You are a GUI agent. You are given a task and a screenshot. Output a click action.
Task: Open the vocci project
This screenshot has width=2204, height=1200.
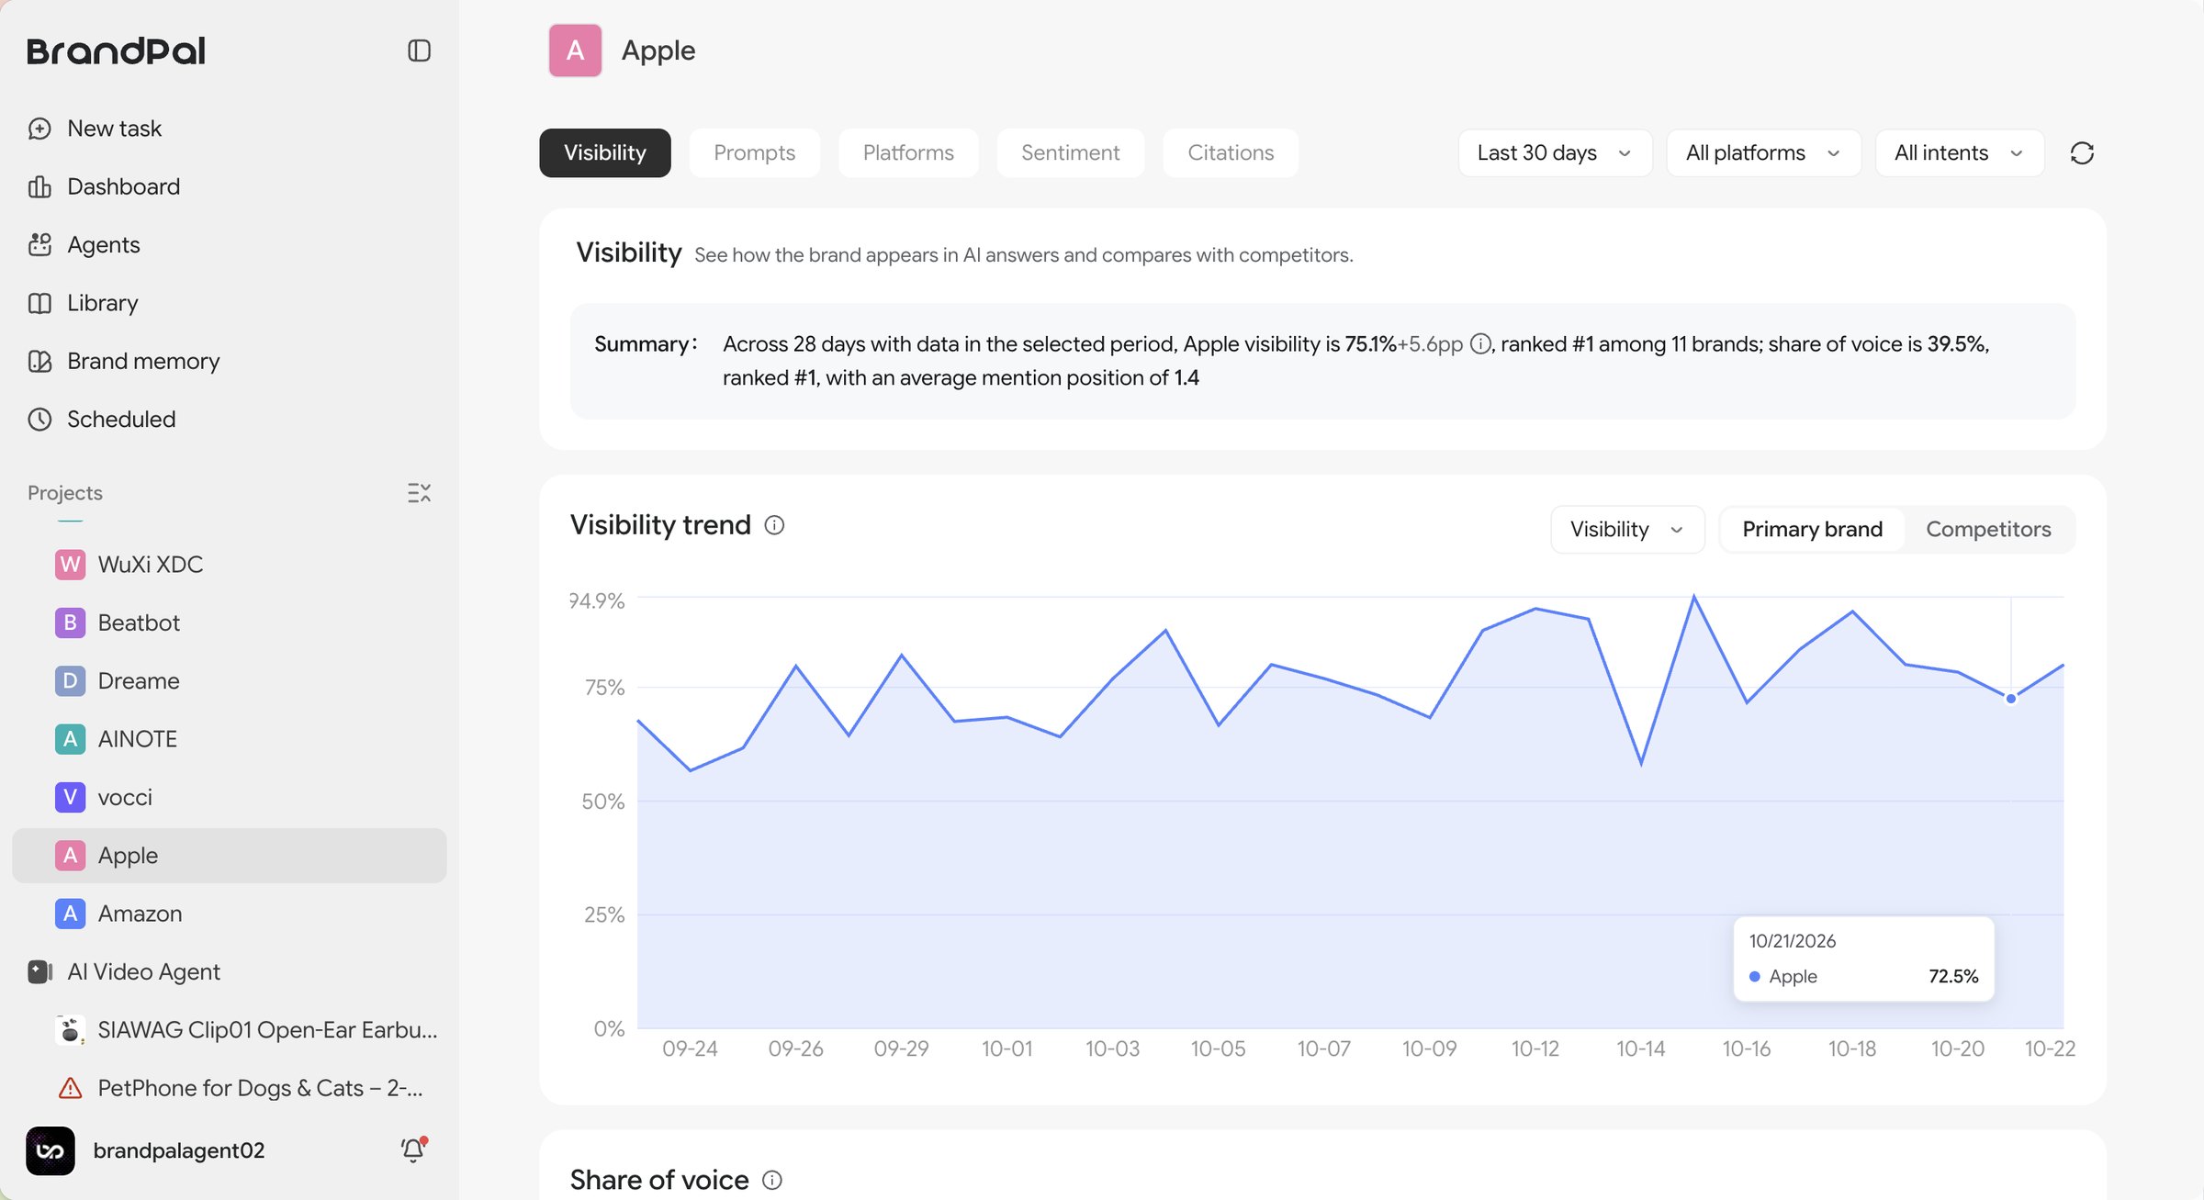[230, 797]
